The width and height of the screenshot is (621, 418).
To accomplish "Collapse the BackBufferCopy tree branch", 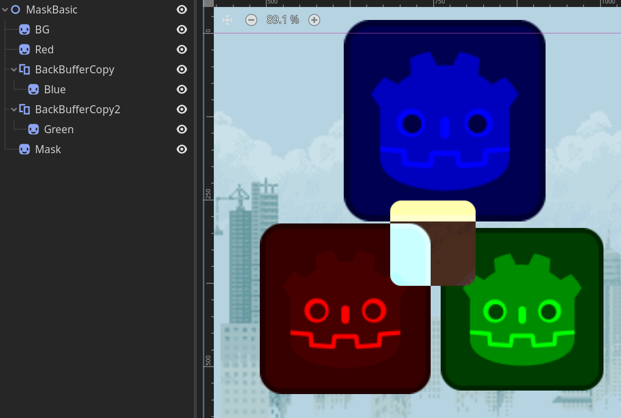I will point(14,69).
